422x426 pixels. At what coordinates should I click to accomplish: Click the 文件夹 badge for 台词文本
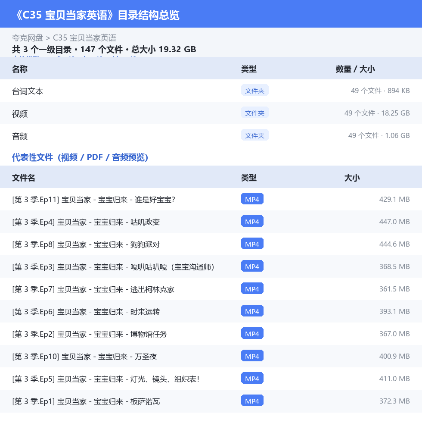click(x=254, y=91)
